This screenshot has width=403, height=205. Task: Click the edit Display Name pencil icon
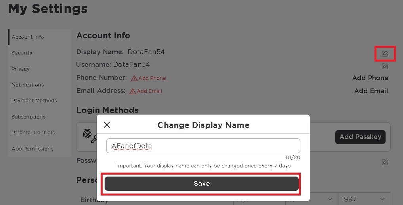385,53
